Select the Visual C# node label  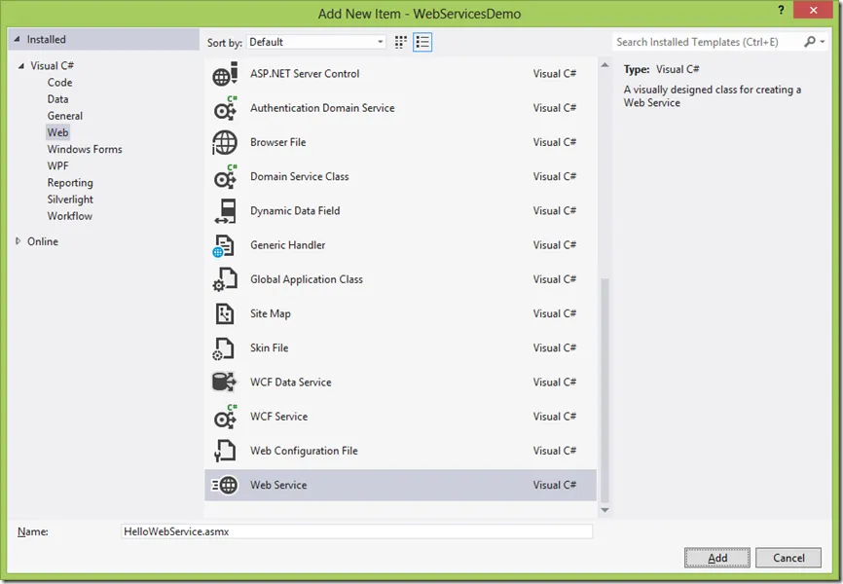(52, 65)
